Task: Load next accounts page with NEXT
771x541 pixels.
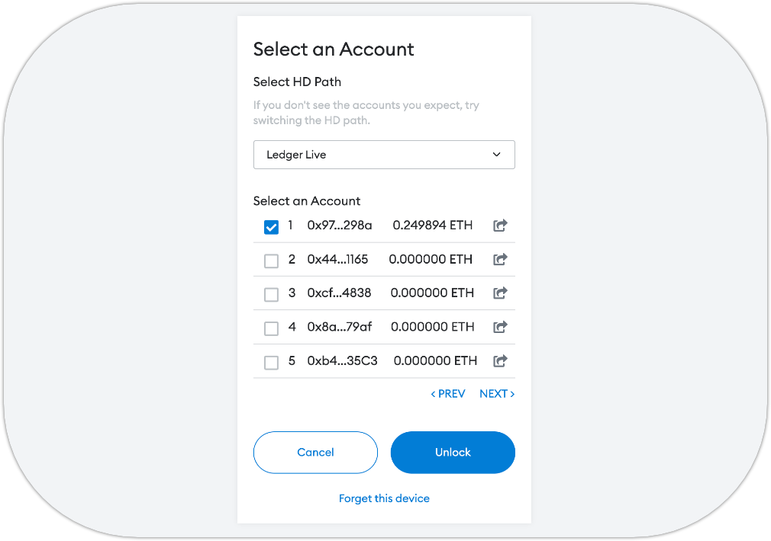Action: (497, 394)
